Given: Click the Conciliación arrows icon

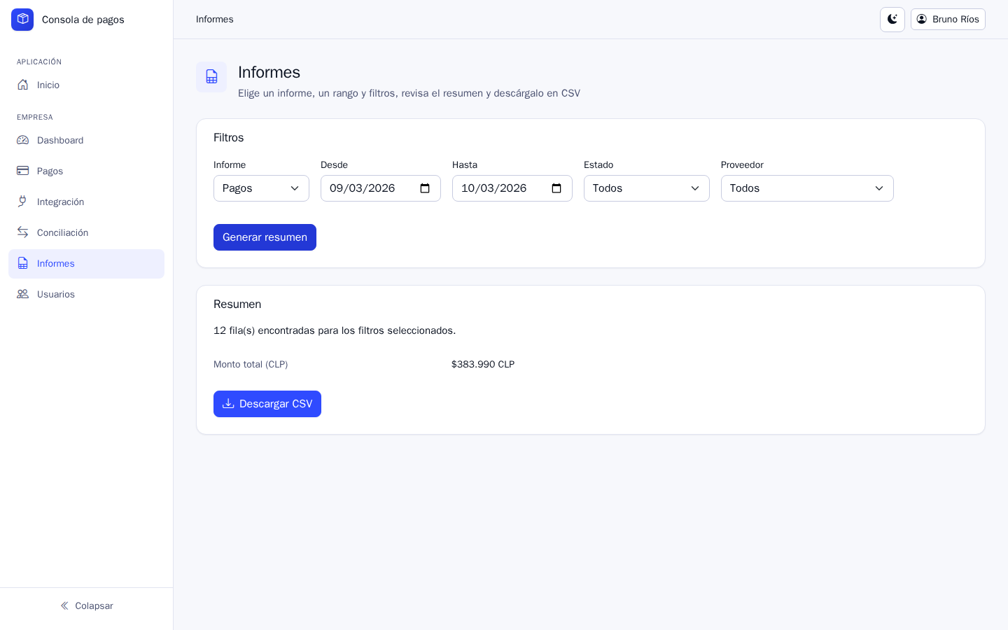Looking at the screenshot, I should tap(23, 232).
